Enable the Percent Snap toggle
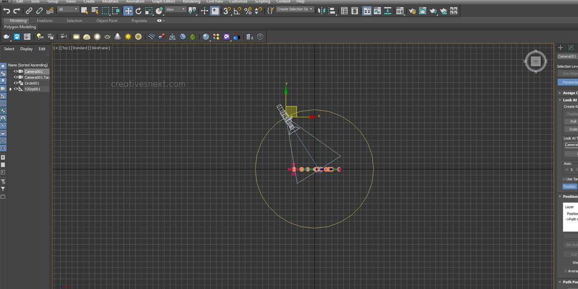 point(249,10)
